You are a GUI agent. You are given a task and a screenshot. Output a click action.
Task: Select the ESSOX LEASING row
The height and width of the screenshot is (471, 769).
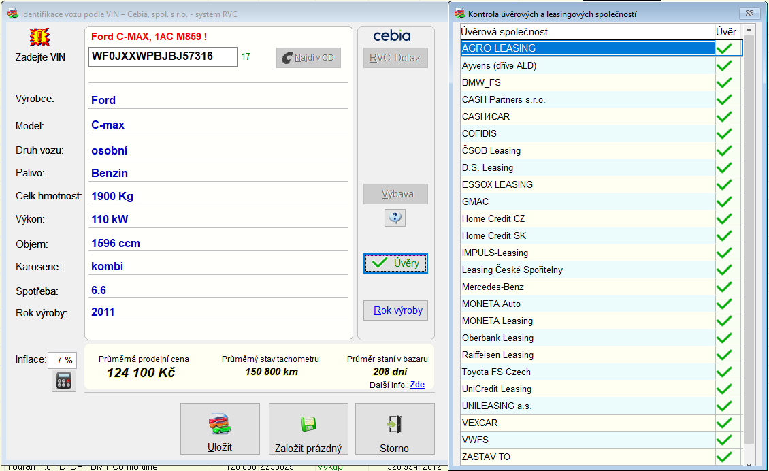602,185
